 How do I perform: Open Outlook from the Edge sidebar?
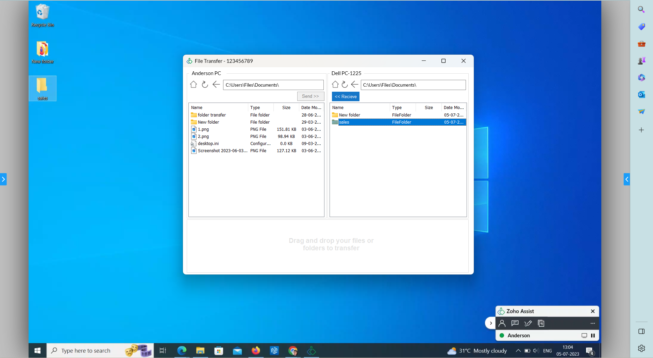641,94
